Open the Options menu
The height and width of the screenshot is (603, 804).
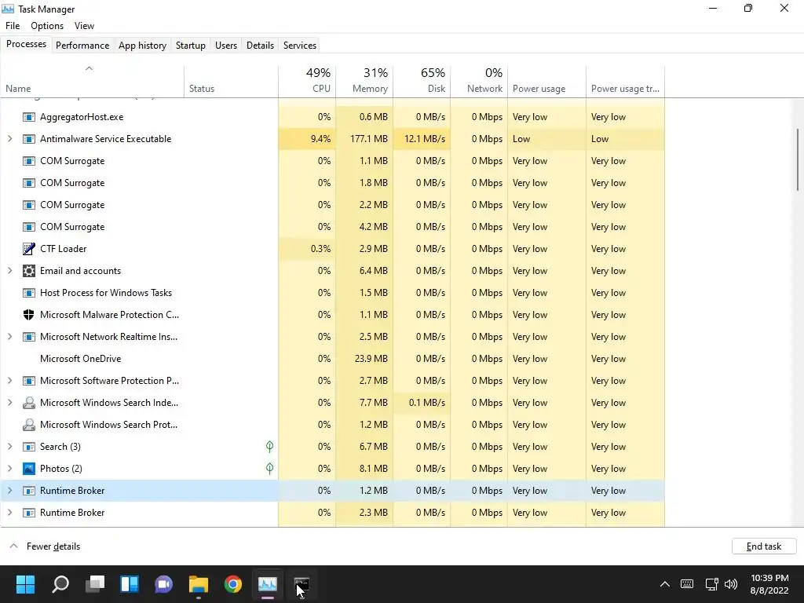pos(47,26)
